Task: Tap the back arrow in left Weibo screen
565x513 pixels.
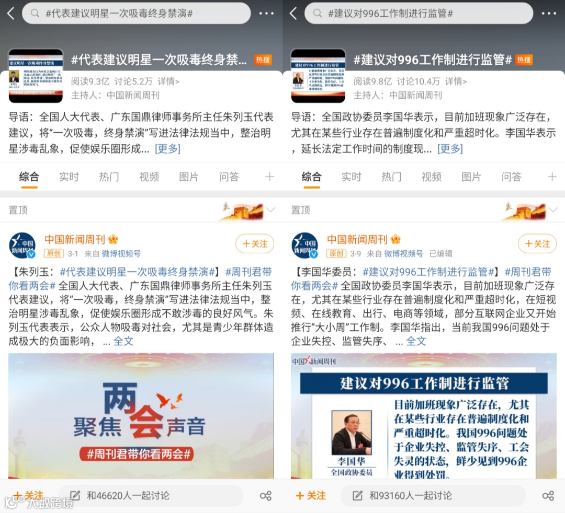Action: (11, 14)
